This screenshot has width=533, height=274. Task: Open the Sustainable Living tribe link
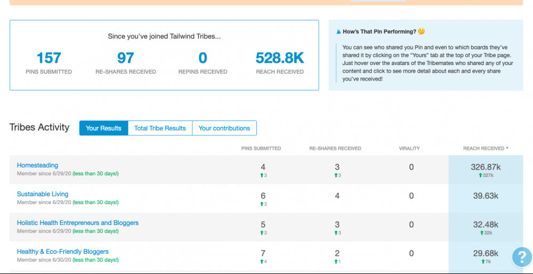[x=43, y=194]
